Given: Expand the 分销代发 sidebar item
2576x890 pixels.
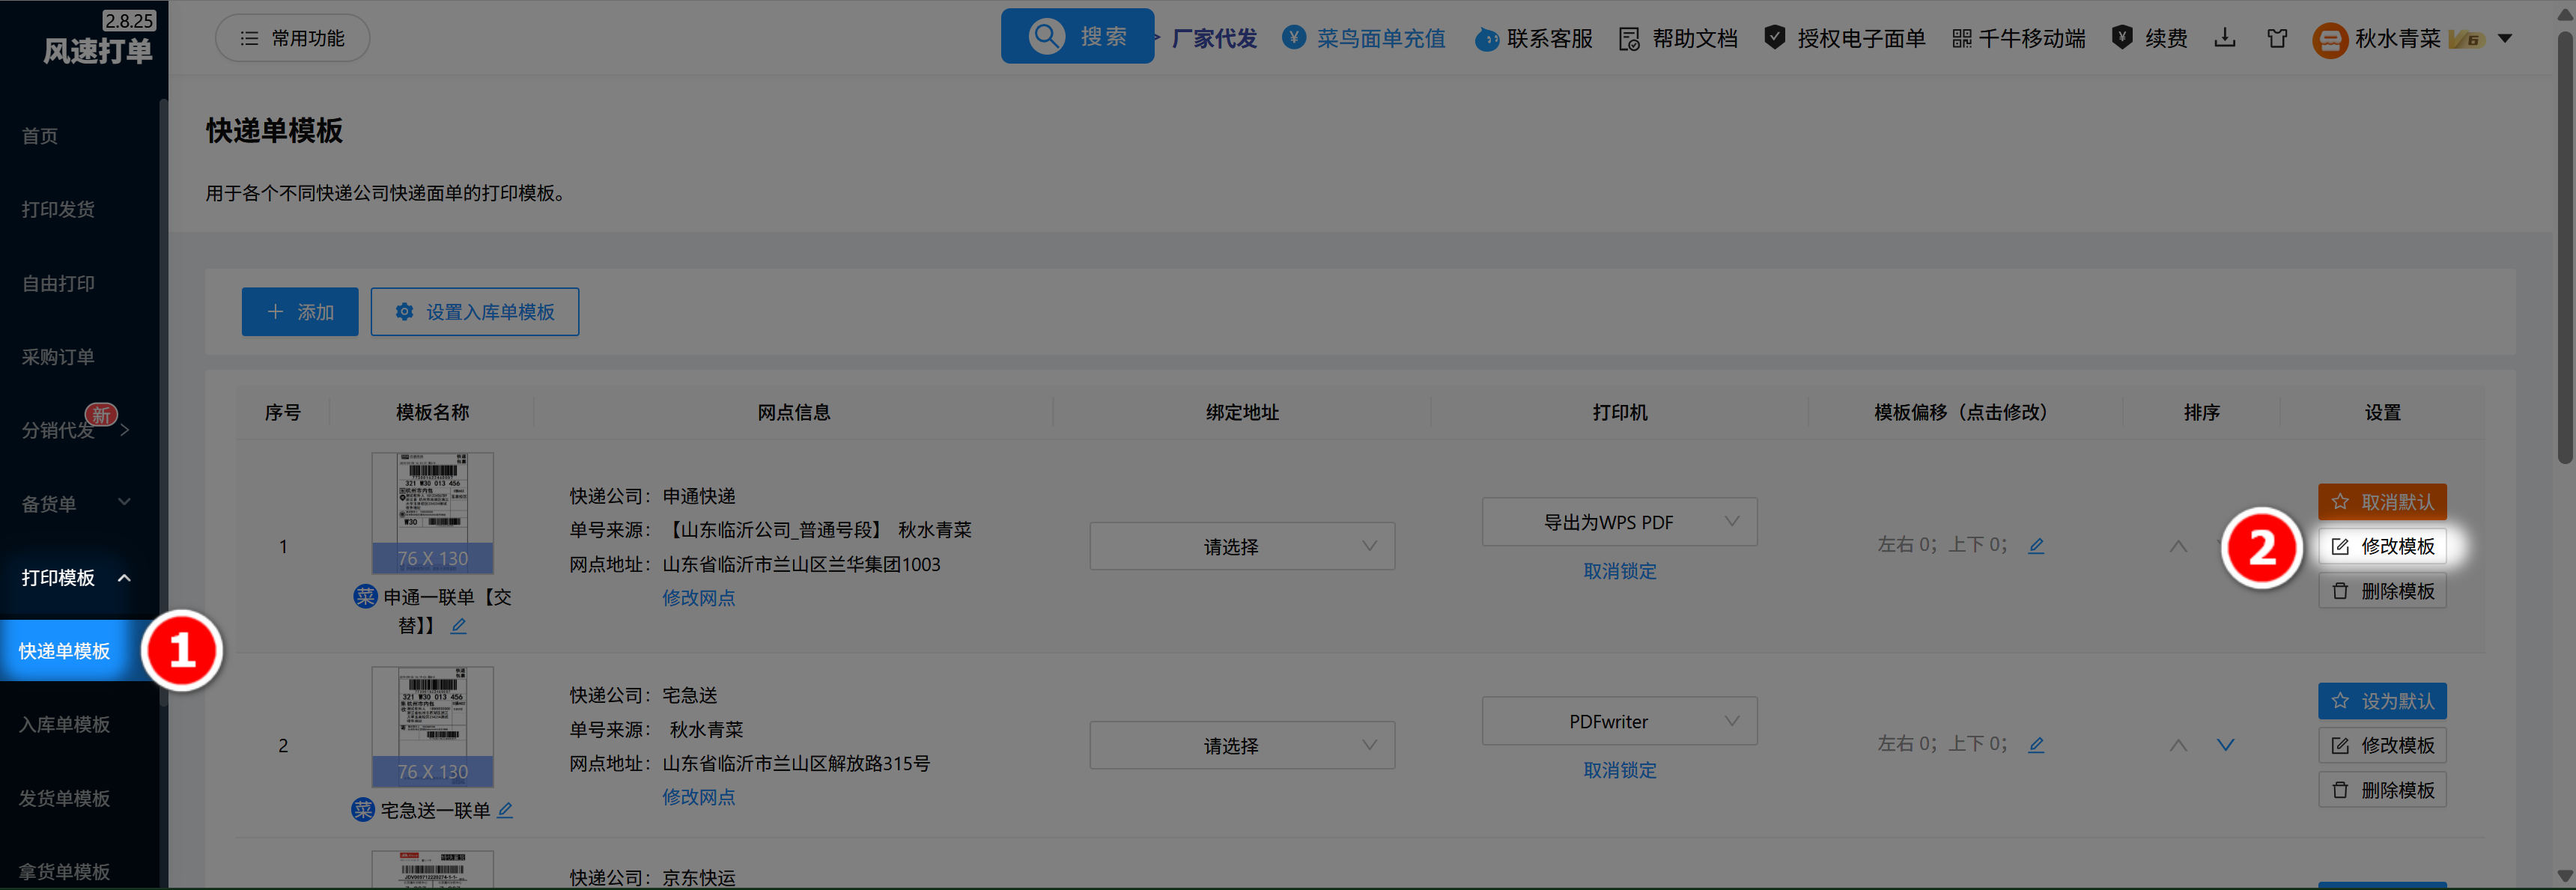Looking at the screenshot, I should tap(78, 430).
